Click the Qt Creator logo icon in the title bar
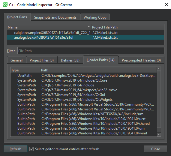 pyautogui.click(x=5, y=5)
